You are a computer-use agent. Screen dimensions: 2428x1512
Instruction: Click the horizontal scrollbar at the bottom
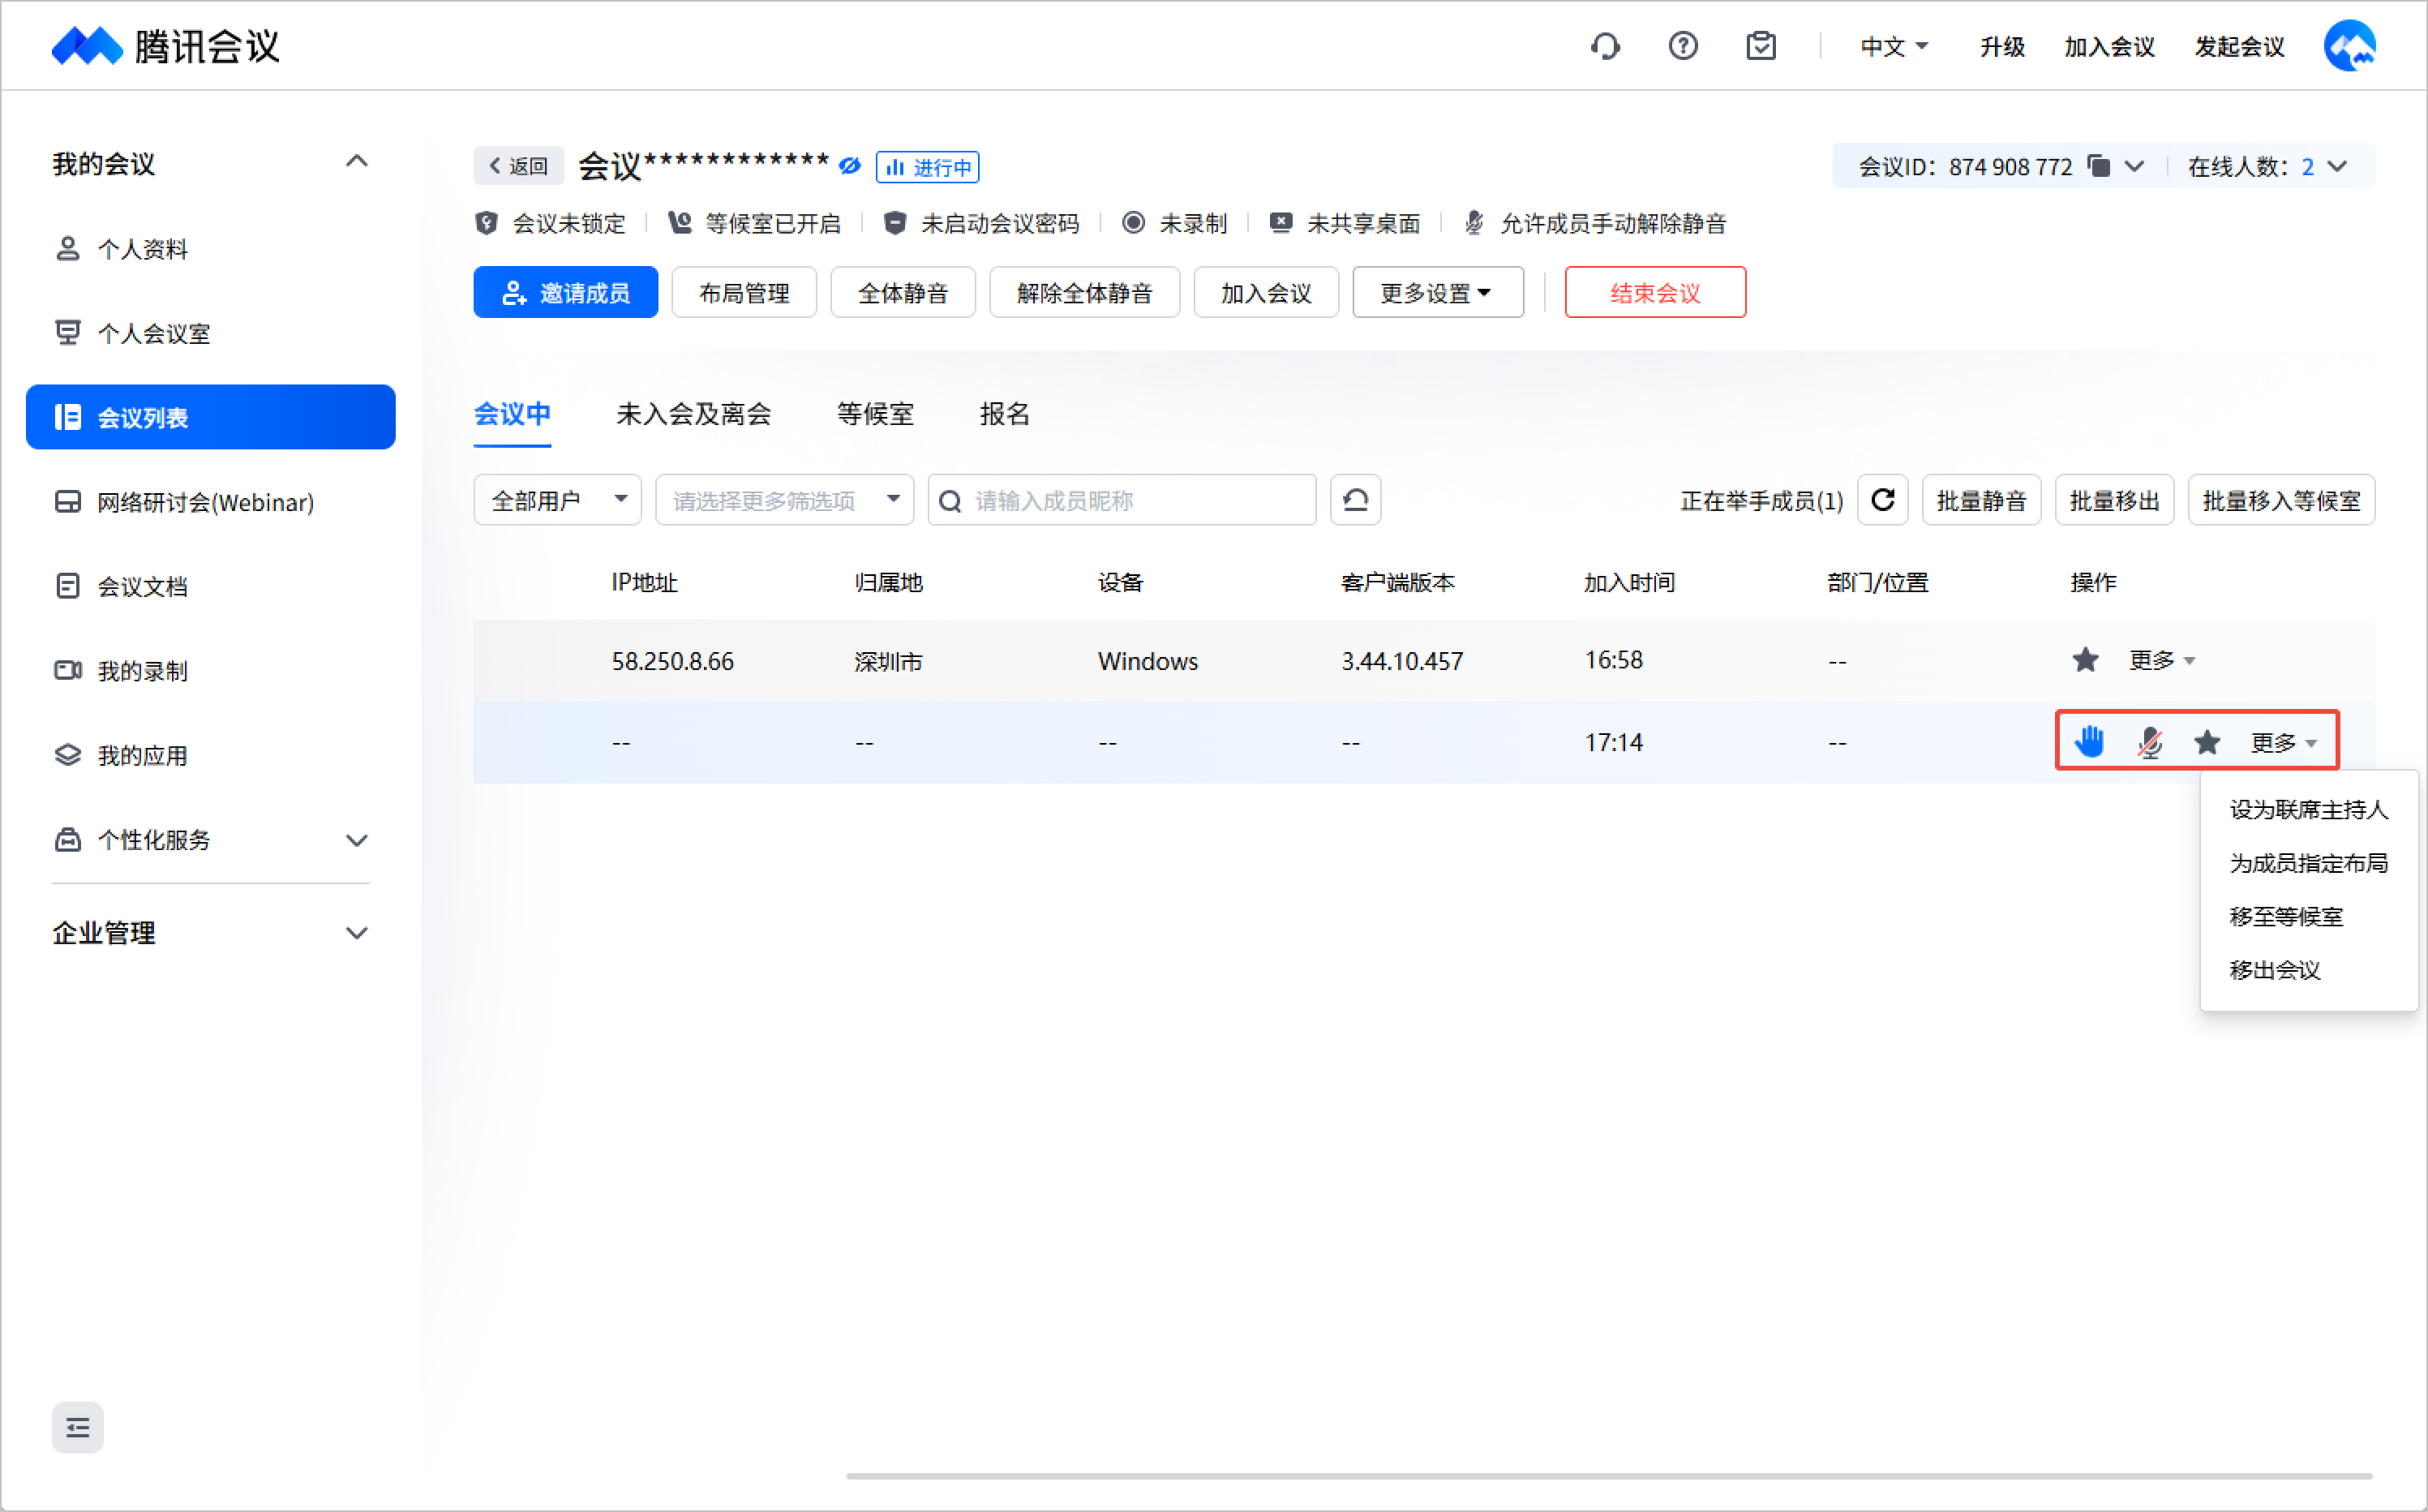tap(1609, 1476)
